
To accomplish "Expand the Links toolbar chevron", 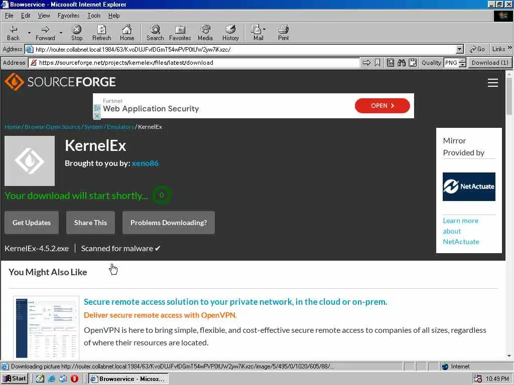I will pos(510,48).
